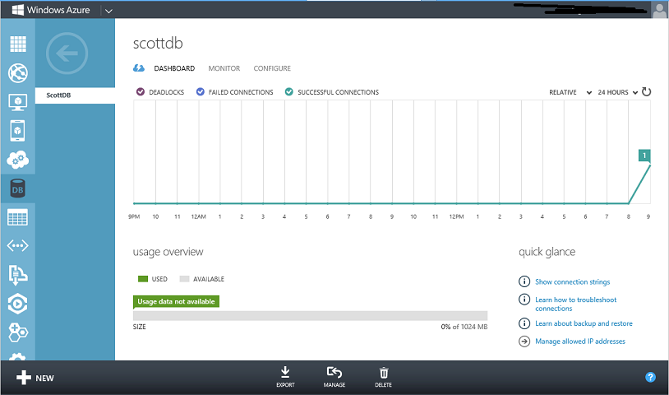Image resolution: width=669 pixels, height=395 pixels.
Task: Click the Usage data not available label
Action: 176,301
